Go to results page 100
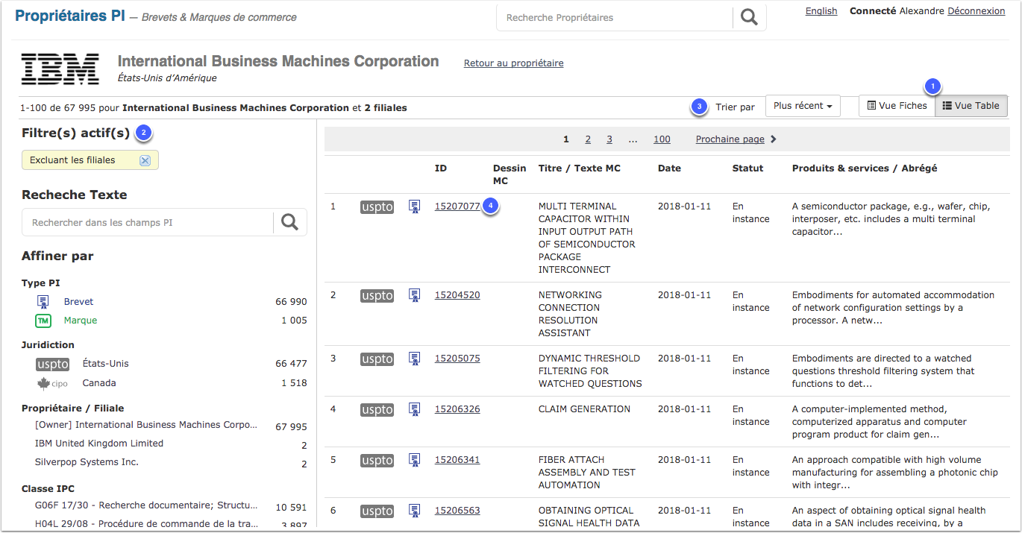 click(x=662, y=139)
